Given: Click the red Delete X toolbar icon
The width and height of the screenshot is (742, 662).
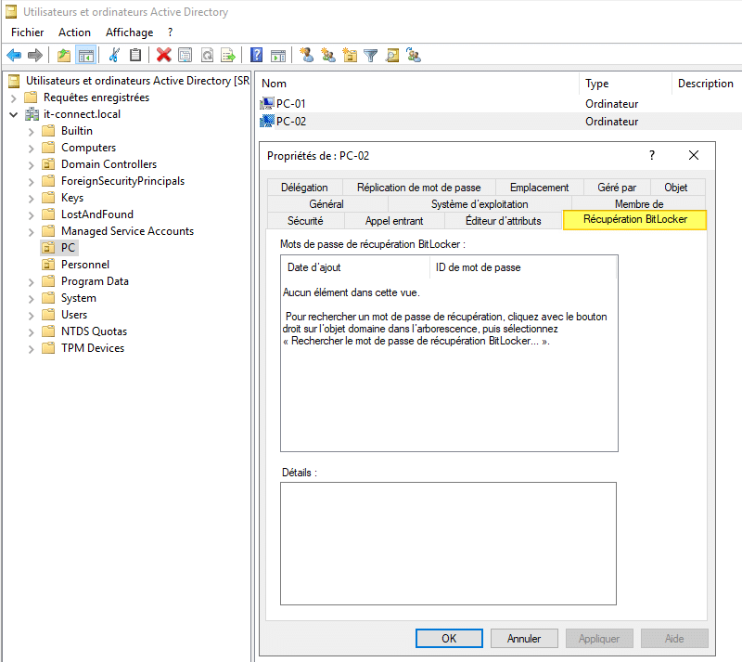Looking at the screenshot, I should pos(163,55).
